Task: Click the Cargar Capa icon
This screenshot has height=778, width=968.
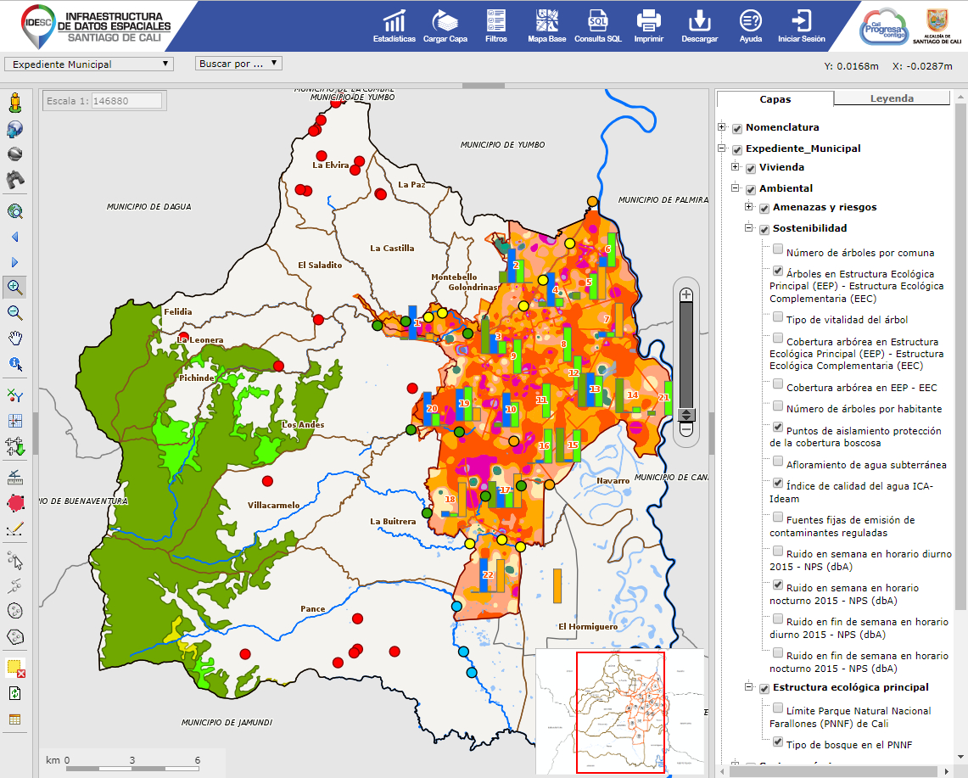Action: (445, 21)
